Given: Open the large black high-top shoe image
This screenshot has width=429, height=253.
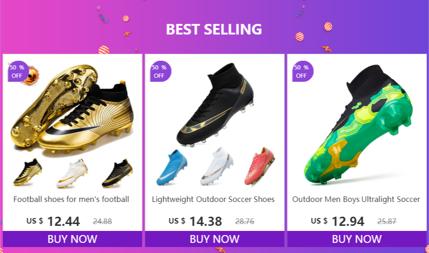Looking at the screenshot, I should [215, 104].
